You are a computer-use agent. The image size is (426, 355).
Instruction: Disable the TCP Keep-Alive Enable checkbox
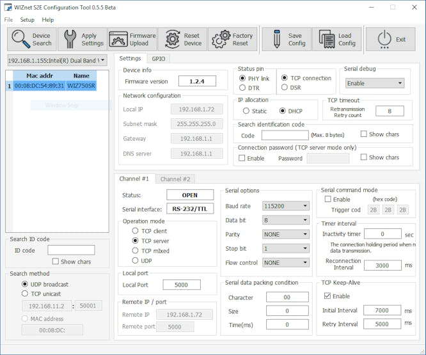point(327,296)
